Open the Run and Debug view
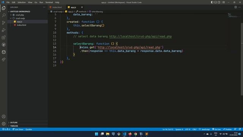This screenshot has width=243, height=137. click(x=3, y=30)
